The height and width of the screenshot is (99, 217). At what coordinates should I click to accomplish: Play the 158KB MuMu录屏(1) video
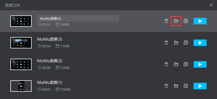[200, 86]
